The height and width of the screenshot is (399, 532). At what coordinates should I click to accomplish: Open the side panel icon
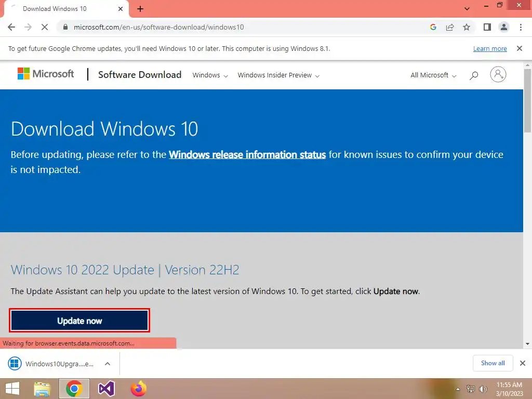point(487,27)
